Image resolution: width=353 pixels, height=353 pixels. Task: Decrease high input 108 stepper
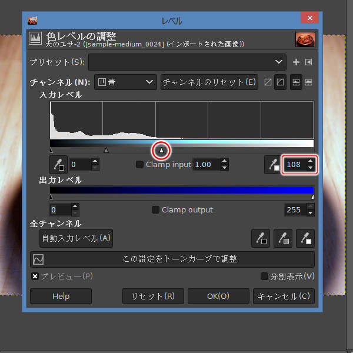point(311,168)
